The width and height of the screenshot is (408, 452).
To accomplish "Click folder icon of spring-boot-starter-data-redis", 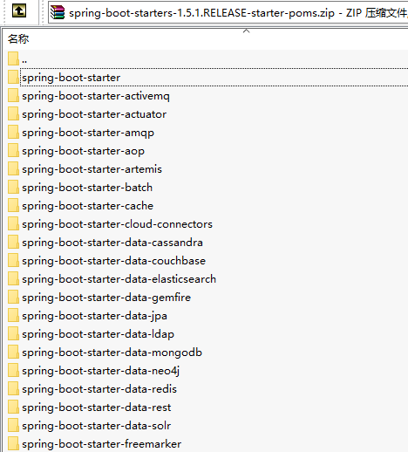I will pyautogui.click(x=13, y=388).
